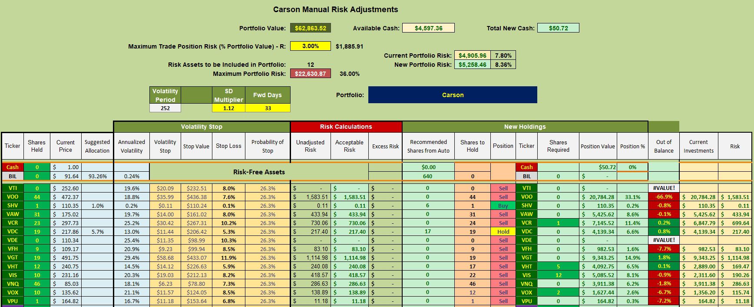754x307 pixels.
Task: Click the VDC suggested allocation 5.7%
Action: click(97, 232)
